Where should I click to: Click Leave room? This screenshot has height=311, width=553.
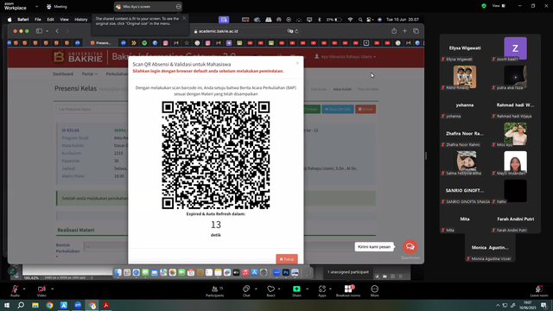(x=539, y=291)
